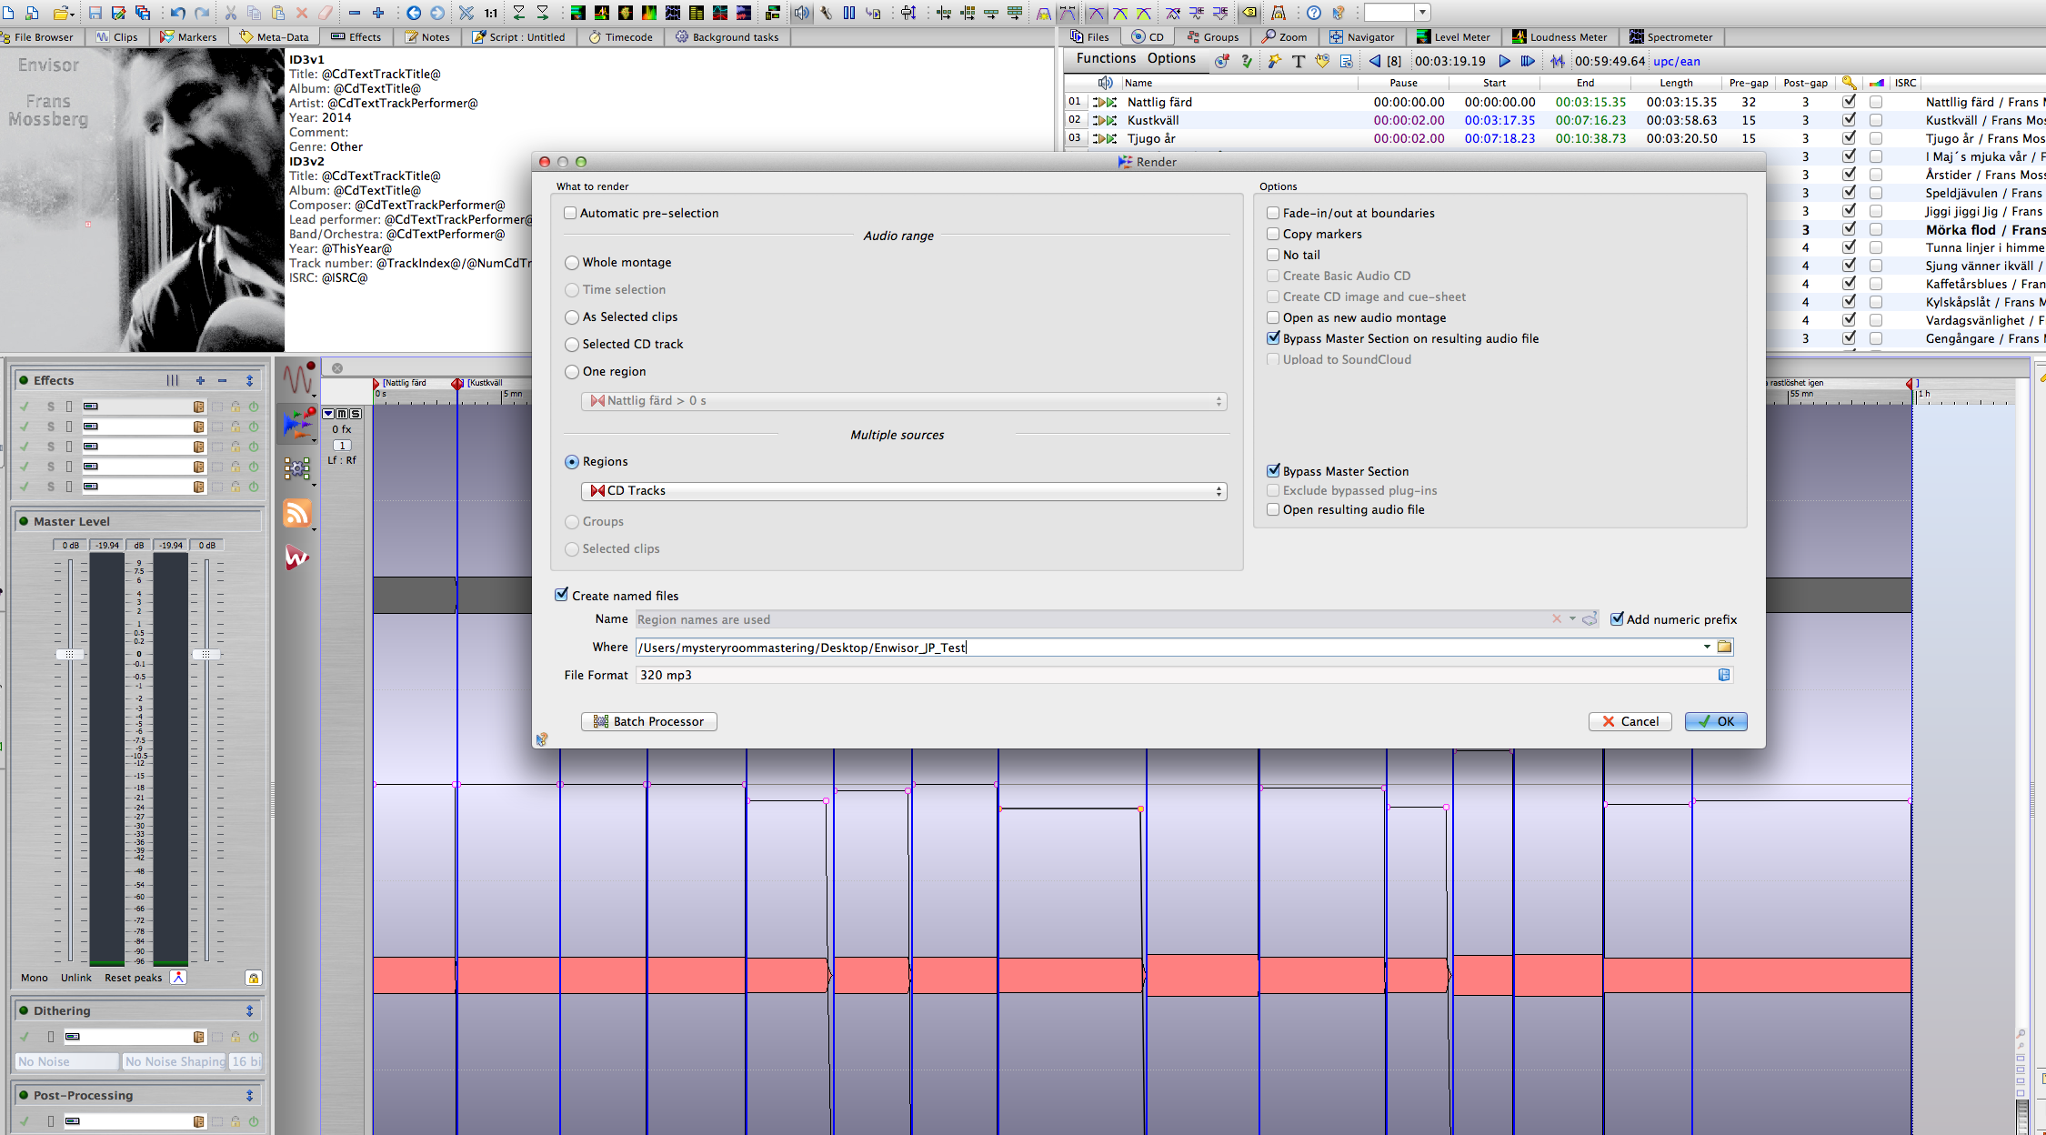Image resolution: width=2046 pixels, height=1135 pixels.
Task: Switch to the Markers tab
Action: [188, 37]
